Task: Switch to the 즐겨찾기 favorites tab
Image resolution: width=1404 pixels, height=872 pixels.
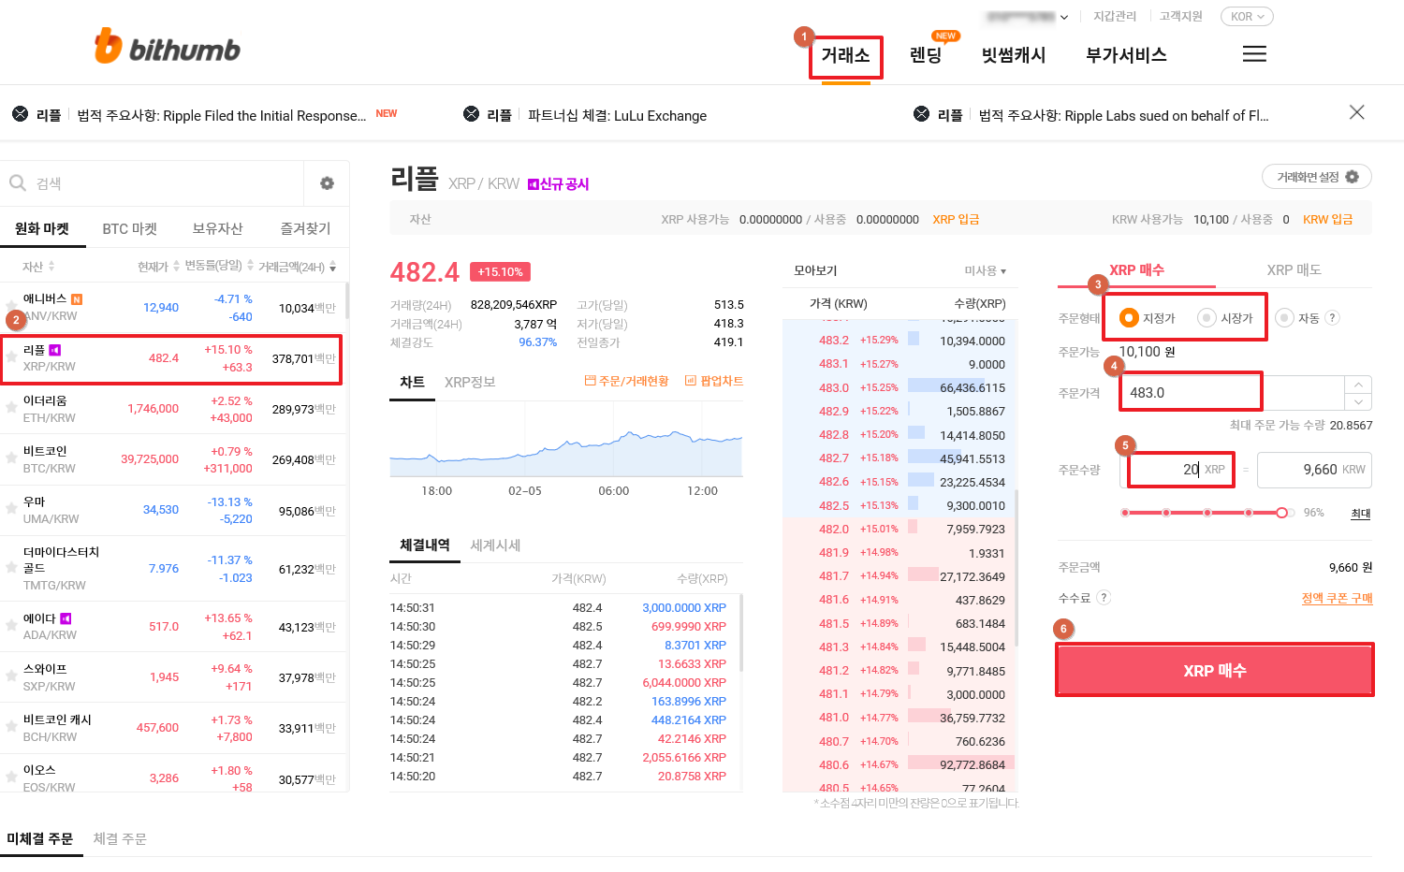Action: [305, 228]
